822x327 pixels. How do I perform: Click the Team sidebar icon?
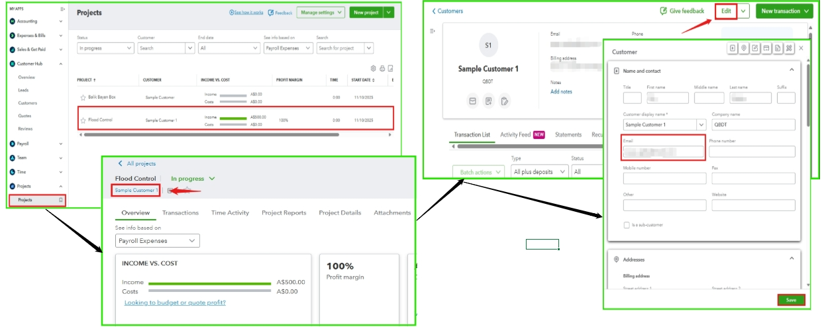pyautogui.click(x=13, y=158)
